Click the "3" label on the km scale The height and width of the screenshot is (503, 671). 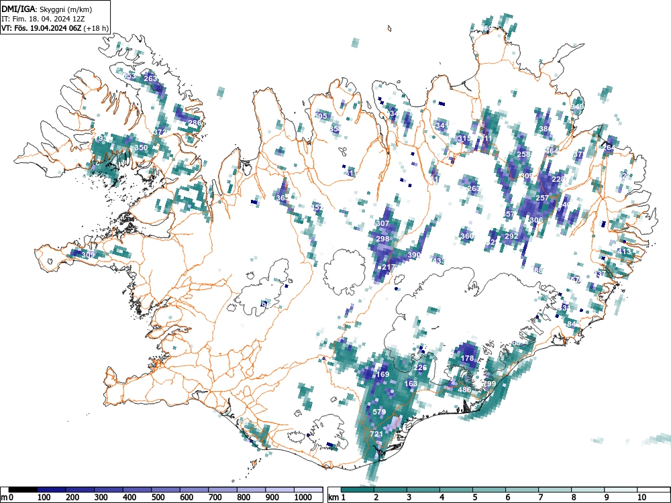409,498
